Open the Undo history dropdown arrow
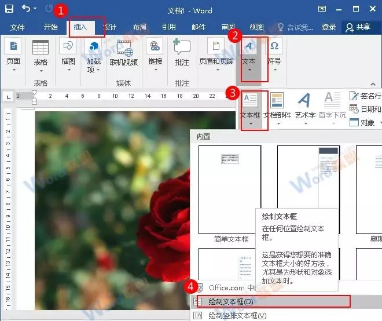This screenshot has width=382, height=321. tap(35, 9)
